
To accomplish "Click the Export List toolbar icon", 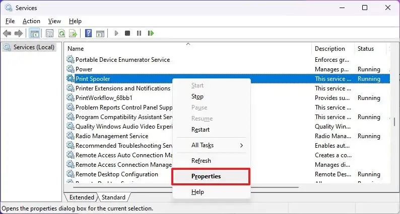I will (73, 33).
